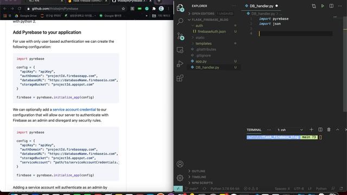The height and width of the screenshot is (195, 347).
Task: Change end of line via LF
Action: 310,188
